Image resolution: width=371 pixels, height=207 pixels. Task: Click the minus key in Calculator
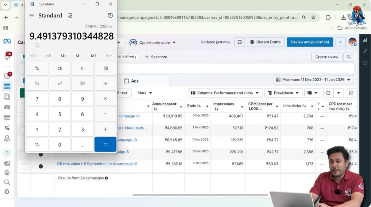coord(105,114)
